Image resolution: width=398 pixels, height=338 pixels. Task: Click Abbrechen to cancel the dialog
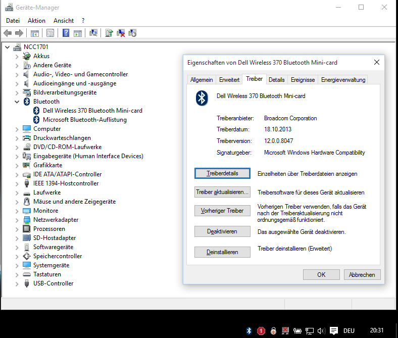(x=362, y=275)
